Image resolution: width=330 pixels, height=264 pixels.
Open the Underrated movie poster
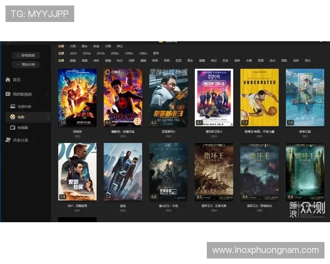(259, 97)
